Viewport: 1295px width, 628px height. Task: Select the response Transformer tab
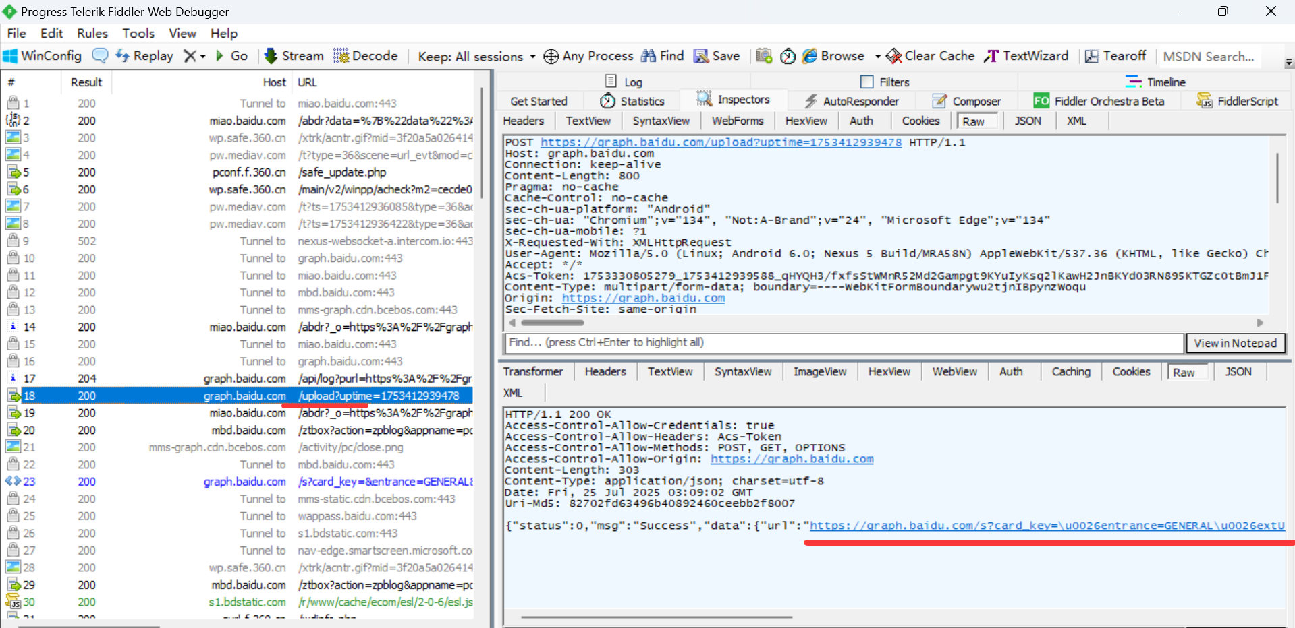pos(533,371)
